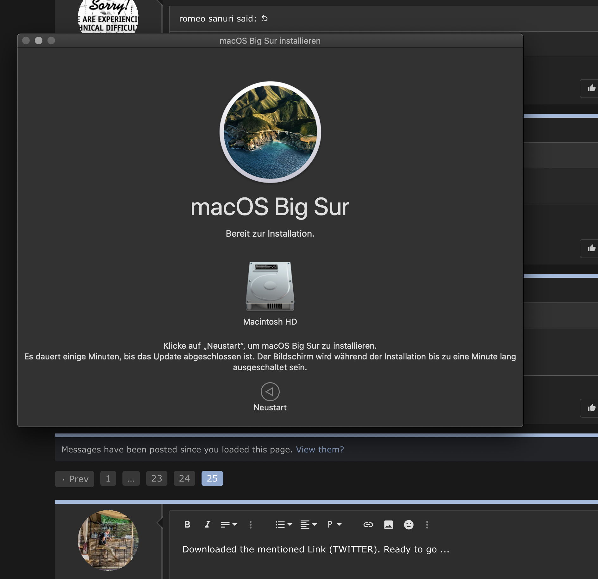Click the 'romeo sanuri said:' quote link
The height and width of the screenshot is (579, 598).
tap(218, 19)
